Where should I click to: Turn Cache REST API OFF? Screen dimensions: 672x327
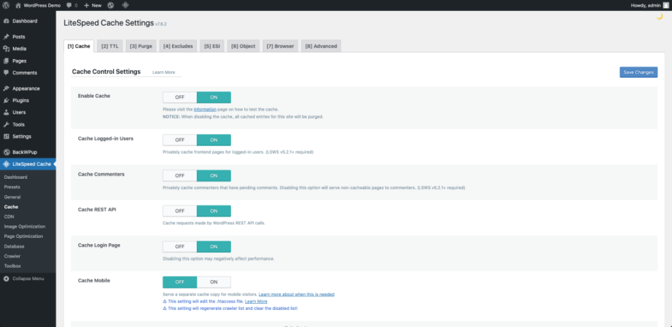180,211
